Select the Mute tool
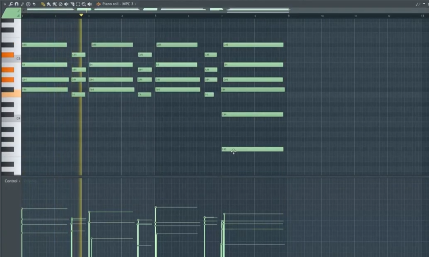Image resolution: width=429 pixels, height=257 pixels. click(x=66, y=4)
